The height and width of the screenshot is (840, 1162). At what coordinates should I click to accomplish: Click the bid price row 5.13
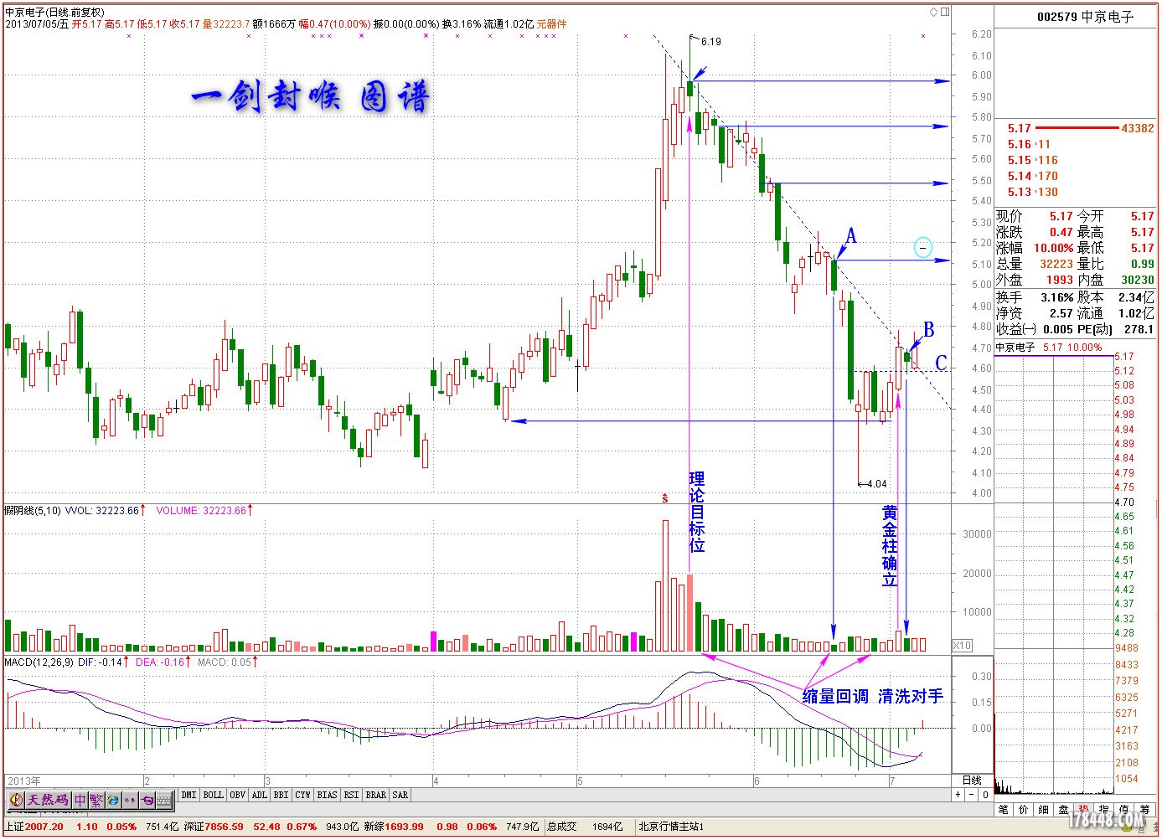click(1033, 192)
